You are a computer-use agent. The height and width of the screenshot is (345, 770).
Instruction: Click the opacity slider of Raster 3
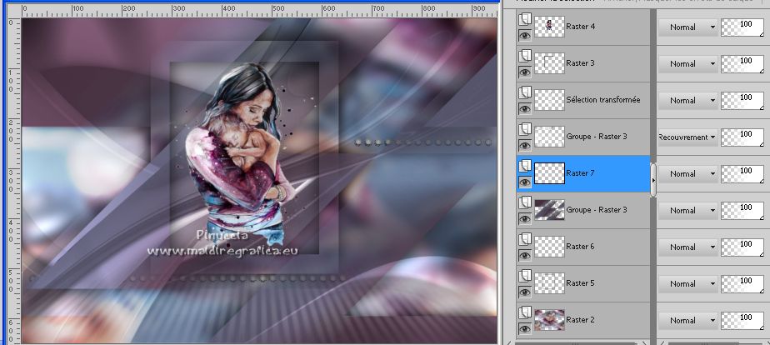coord(742,64)
